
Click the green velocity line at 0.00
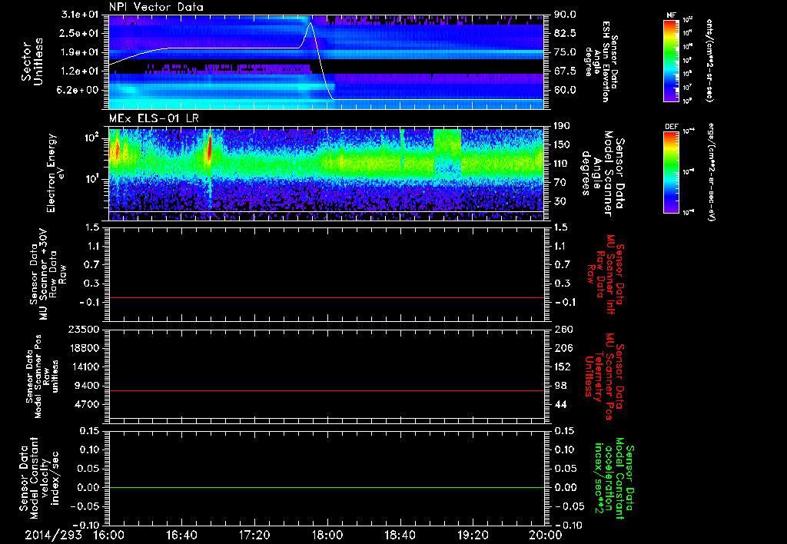[327, 487]
